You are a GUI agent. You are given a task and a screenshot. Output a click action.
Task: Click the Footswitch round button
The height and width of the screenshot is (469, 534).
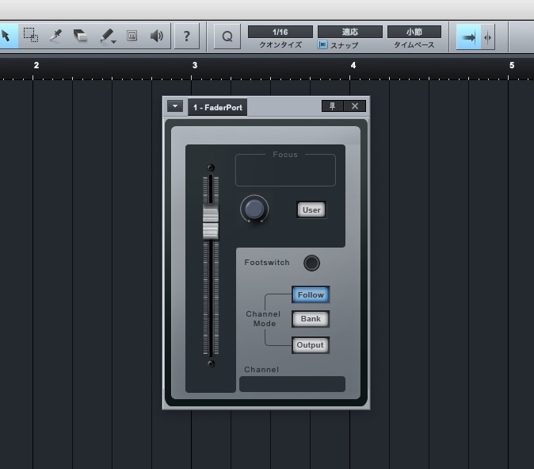point(311,263)
